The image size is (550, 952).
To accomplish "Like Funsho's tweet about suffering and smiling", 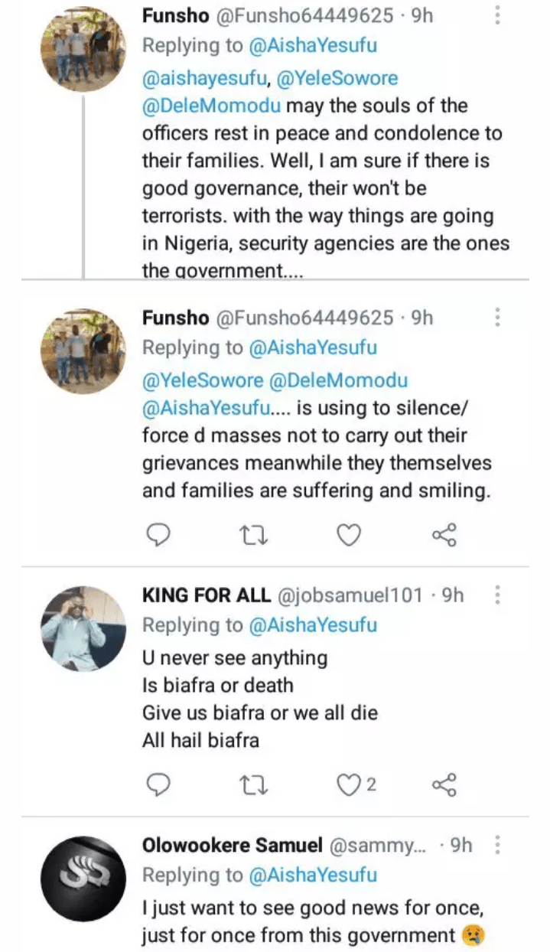I will (x=349, y=535).
